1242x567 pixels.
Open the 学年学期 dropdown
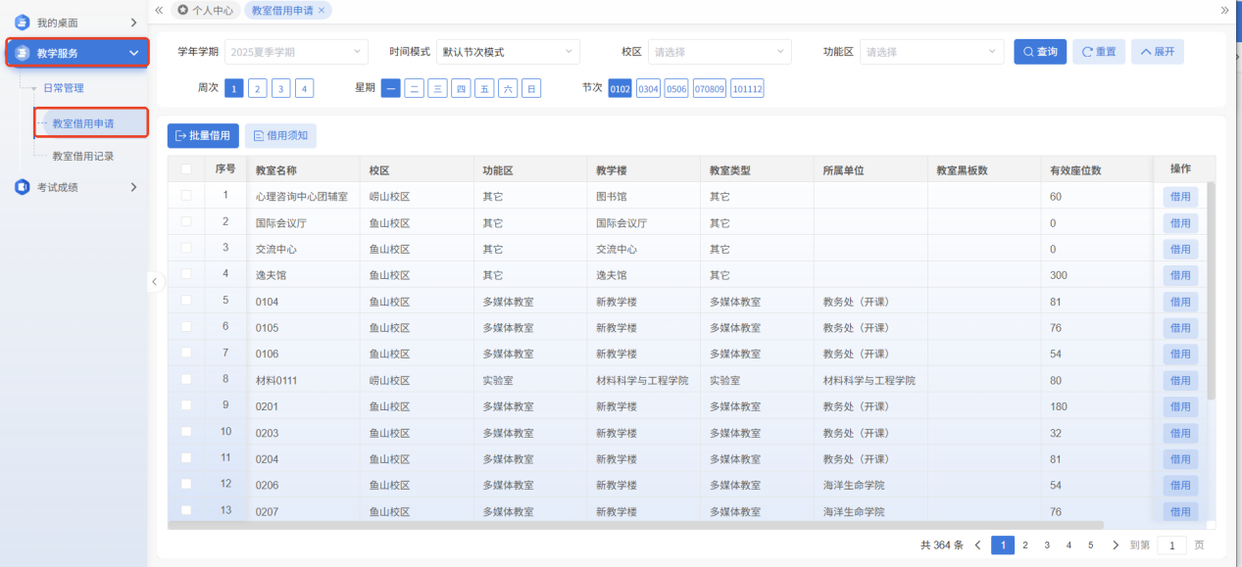point(296,52)
